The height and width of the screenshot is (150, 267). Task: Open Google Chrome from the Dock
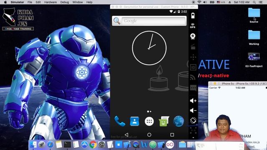(x=93, y=145)
